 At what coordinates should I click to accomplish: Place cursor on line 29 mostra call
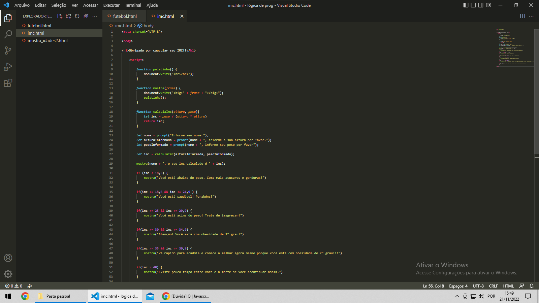[181, 164]
